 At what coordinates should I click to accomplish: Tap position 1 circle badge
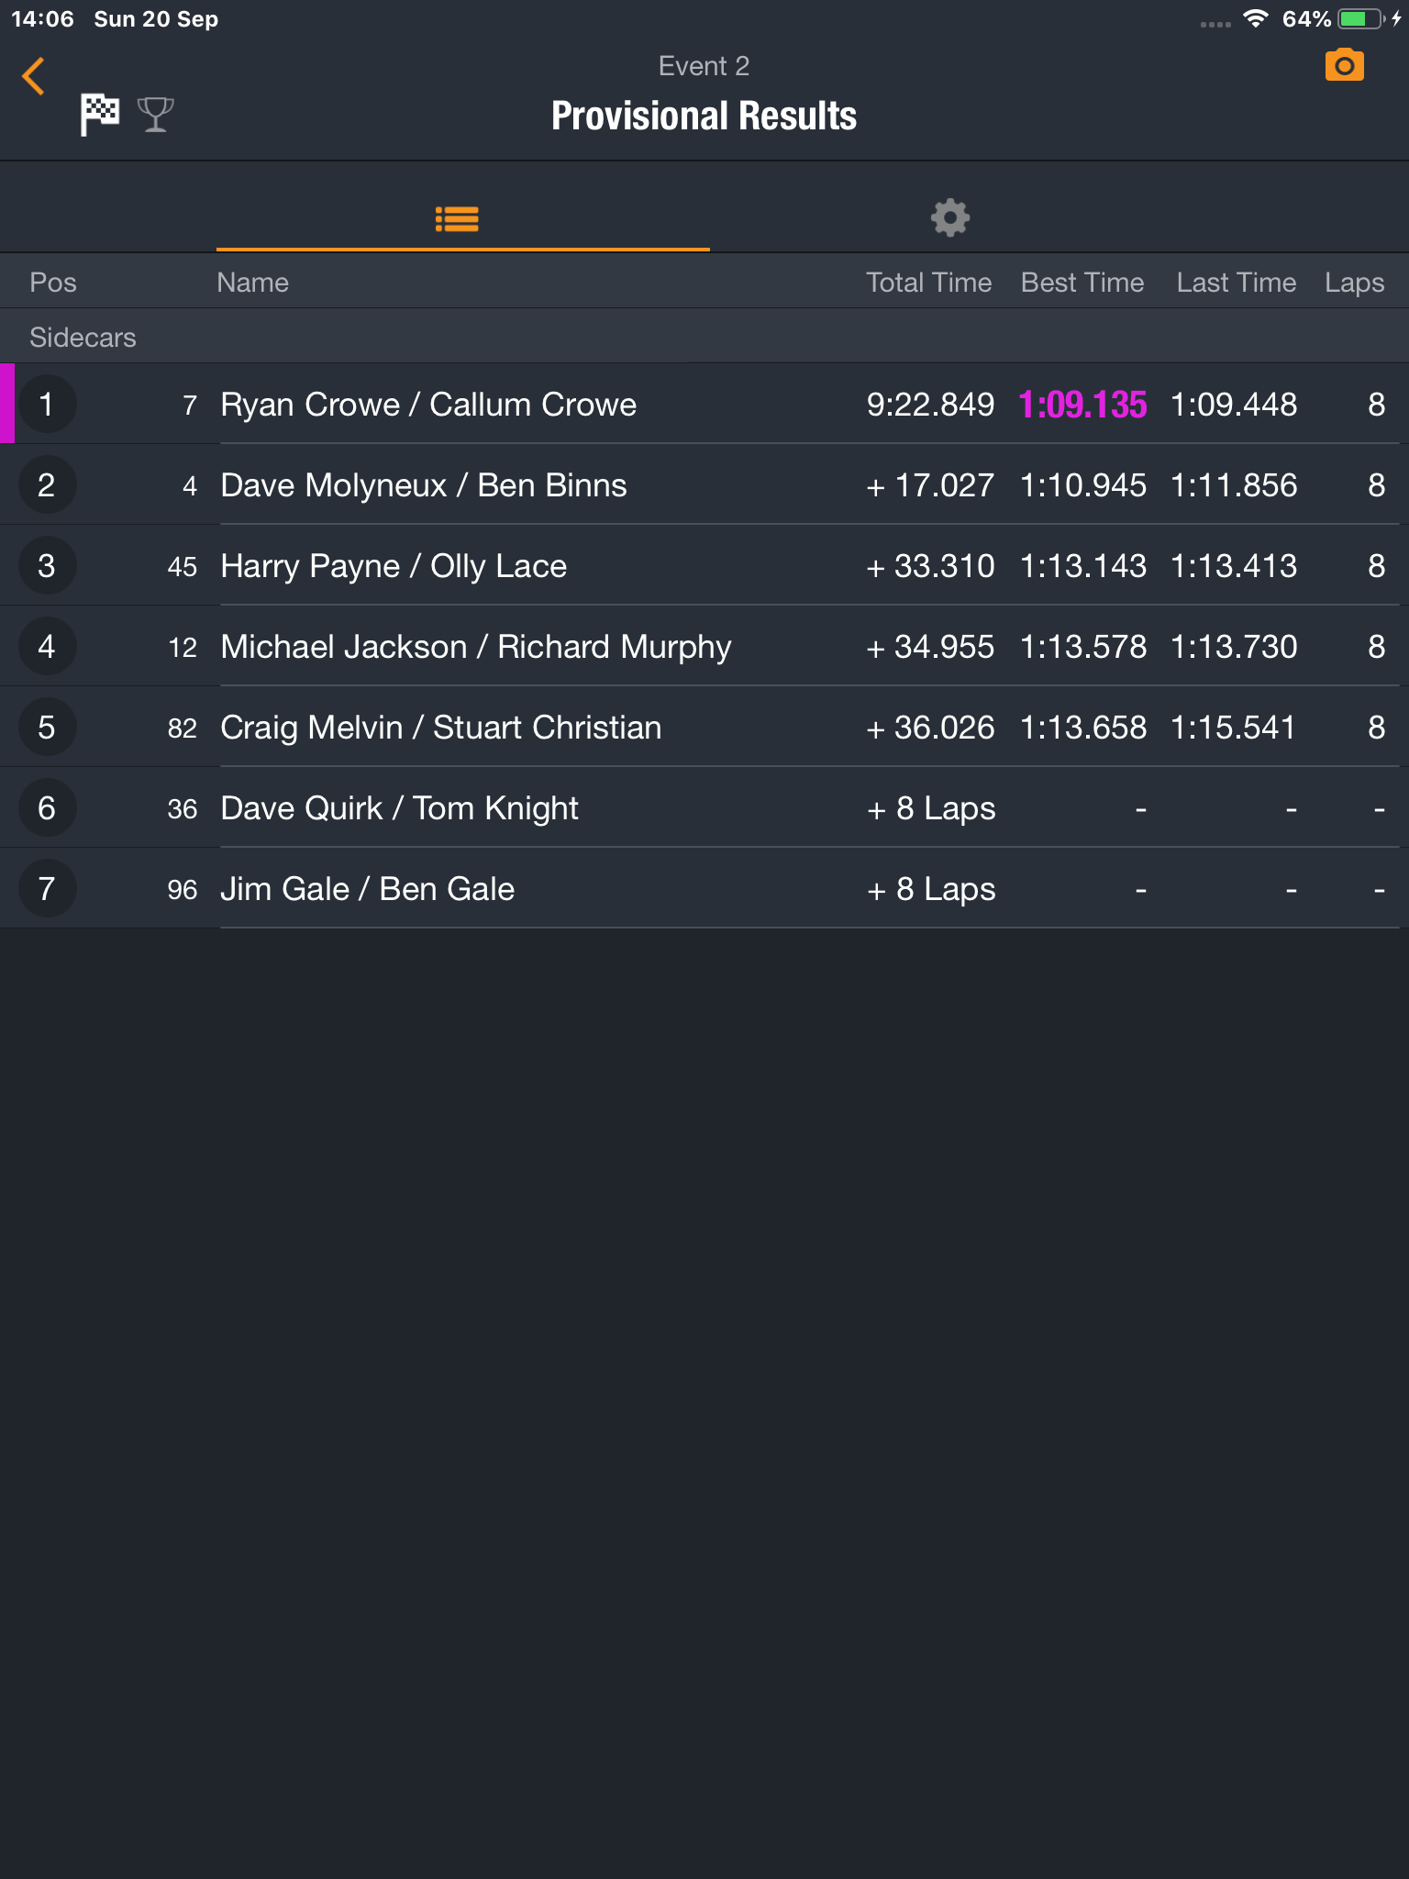pos(47,405)
